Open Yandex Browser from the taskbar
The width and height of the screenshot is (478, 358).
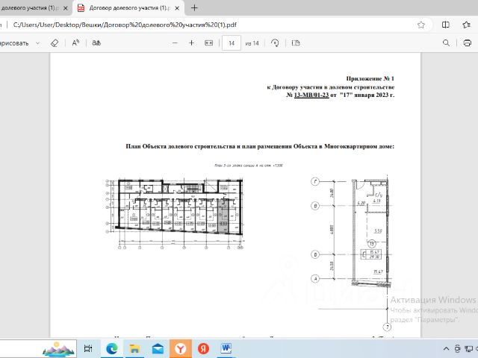point(181,348)
